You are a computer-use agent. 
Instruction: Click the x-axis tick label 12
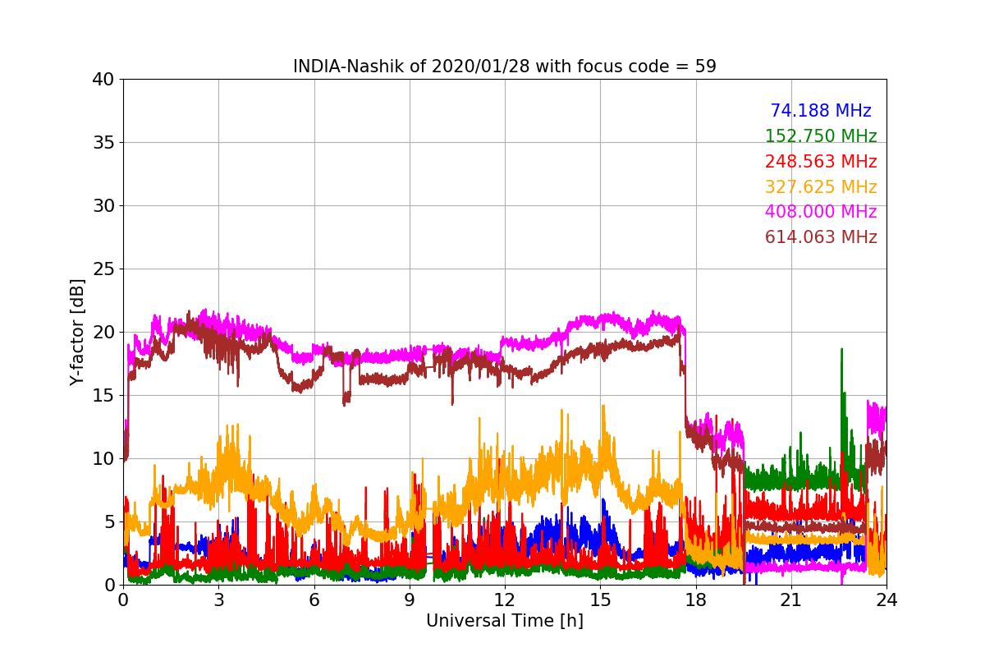505,600
